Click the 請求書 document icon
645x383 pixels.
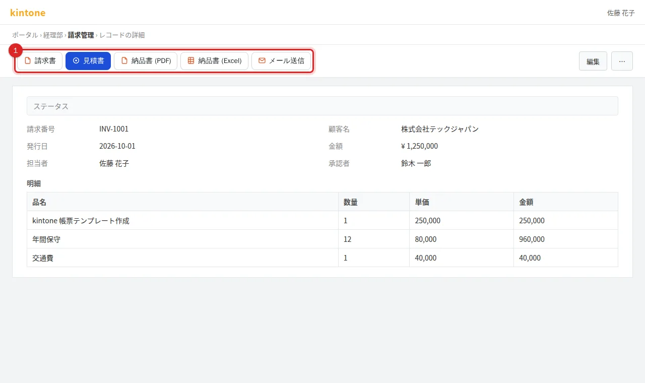[x=28, y=60]
